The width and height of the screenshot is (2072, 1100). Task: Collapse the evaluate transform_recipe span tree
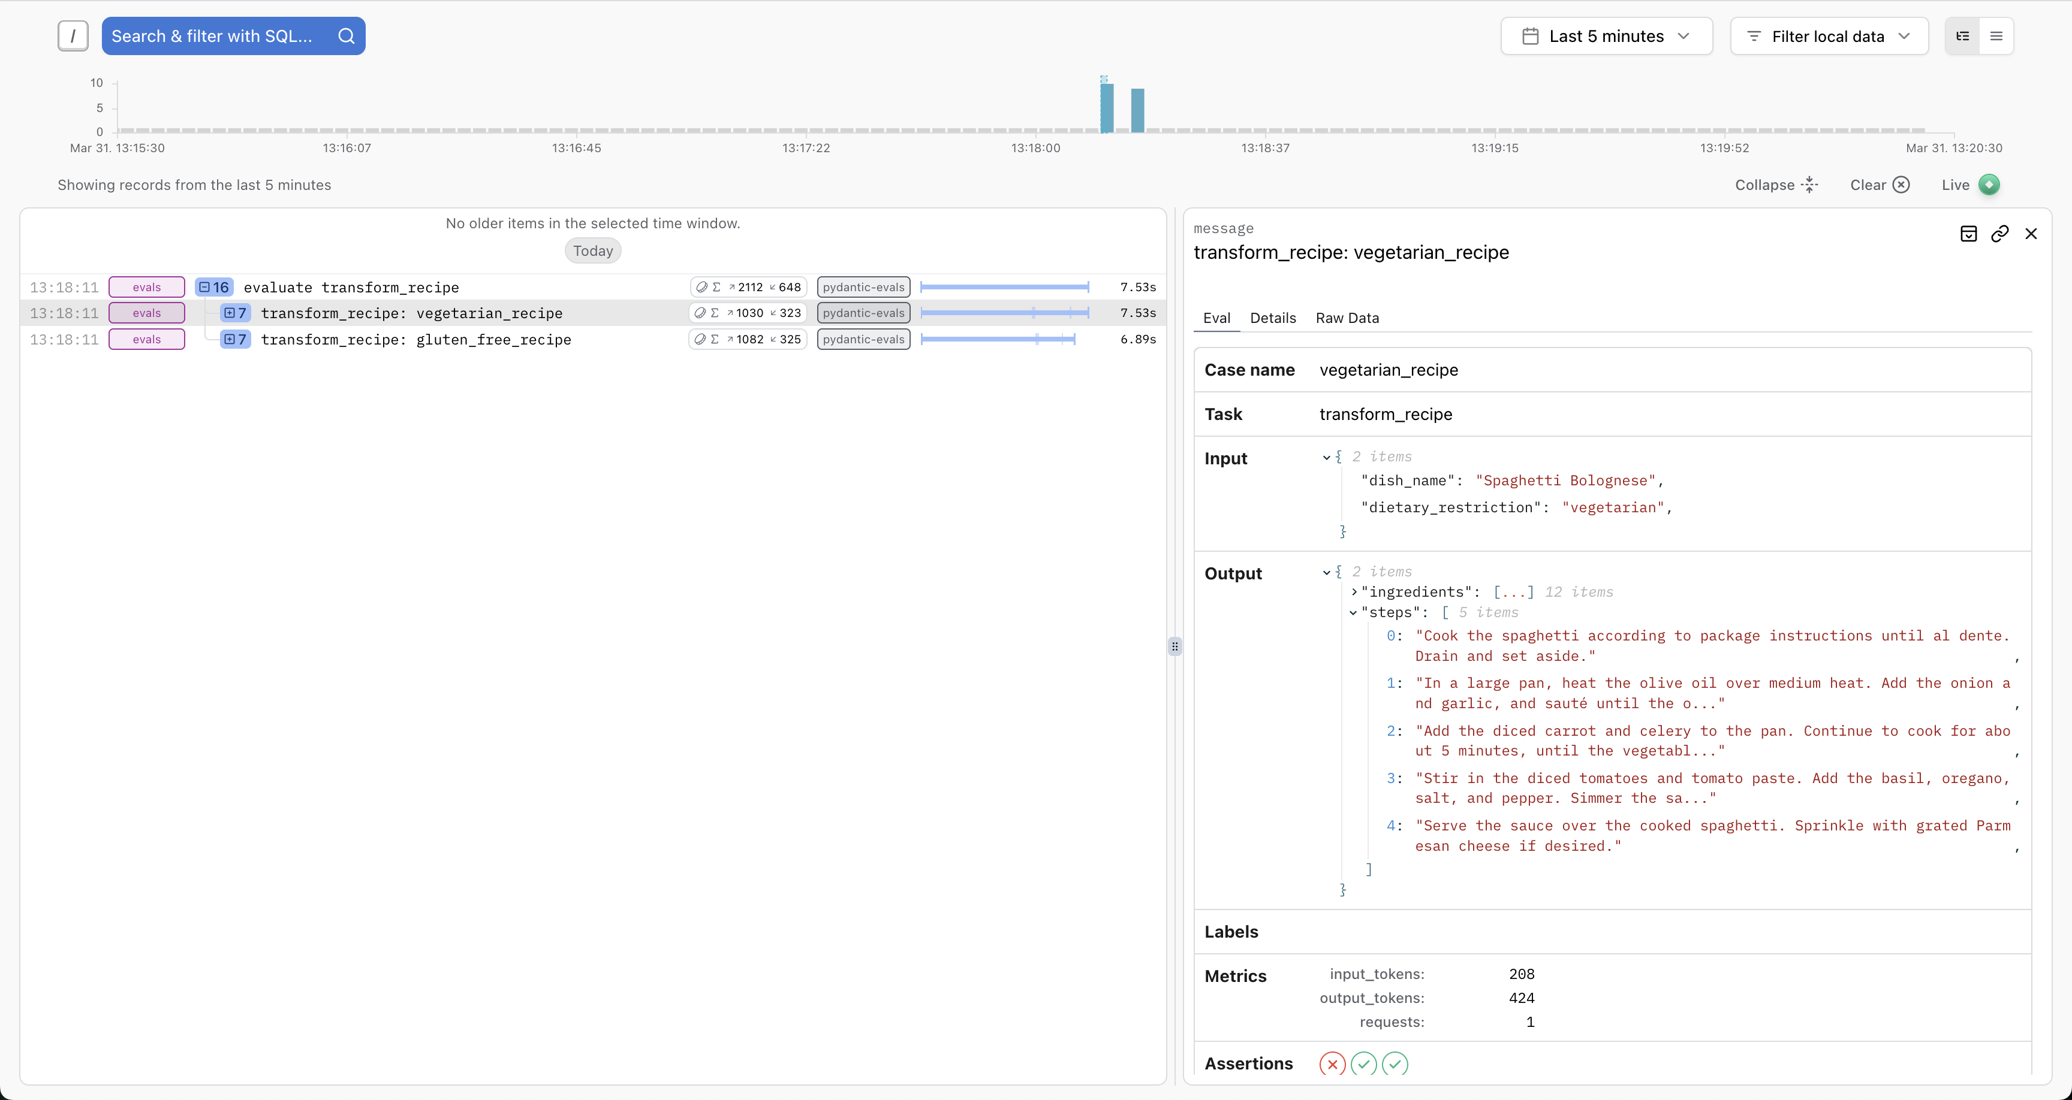coord(204,287)
